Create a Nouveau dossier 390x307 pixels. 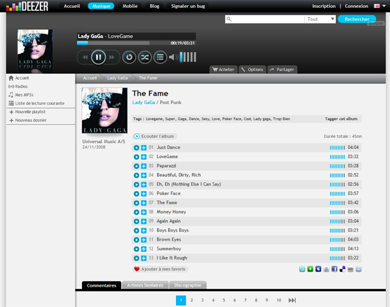(28, 120)
